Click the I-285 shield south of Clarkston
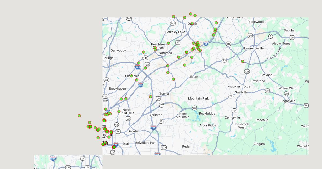 153,127
